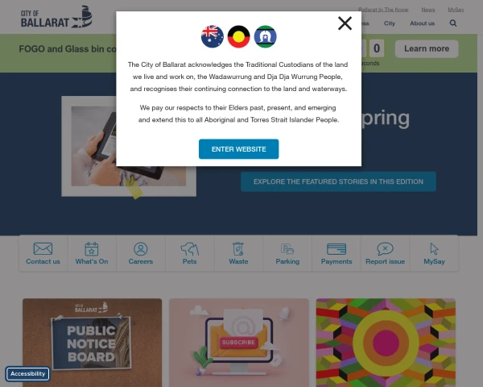The width and height of the screenshot is (483, 387).
Task: Select the Payments card icon
Action: click(x=336, y=249)
